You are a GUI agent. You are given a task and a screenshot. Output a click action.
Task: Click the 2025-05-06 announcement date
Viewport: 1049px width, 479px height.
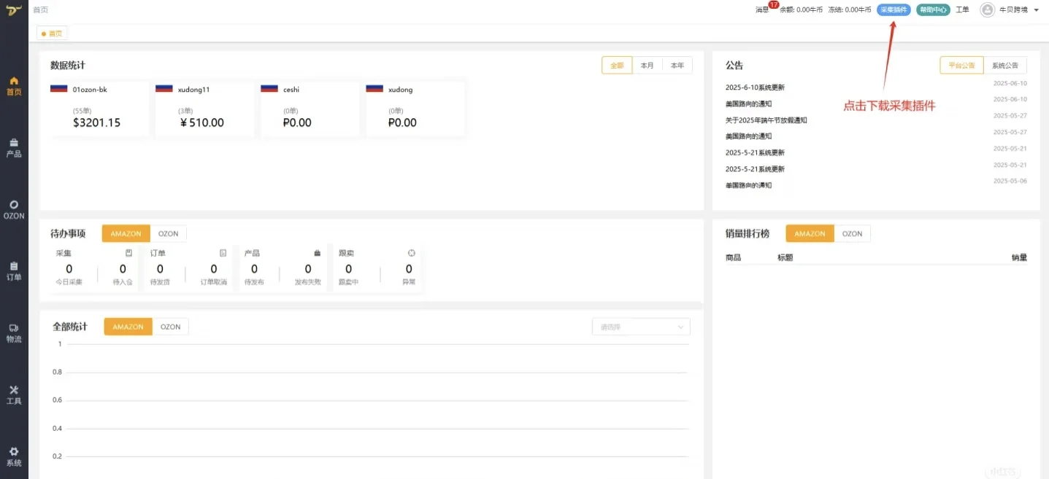(x=1010, y=181)
